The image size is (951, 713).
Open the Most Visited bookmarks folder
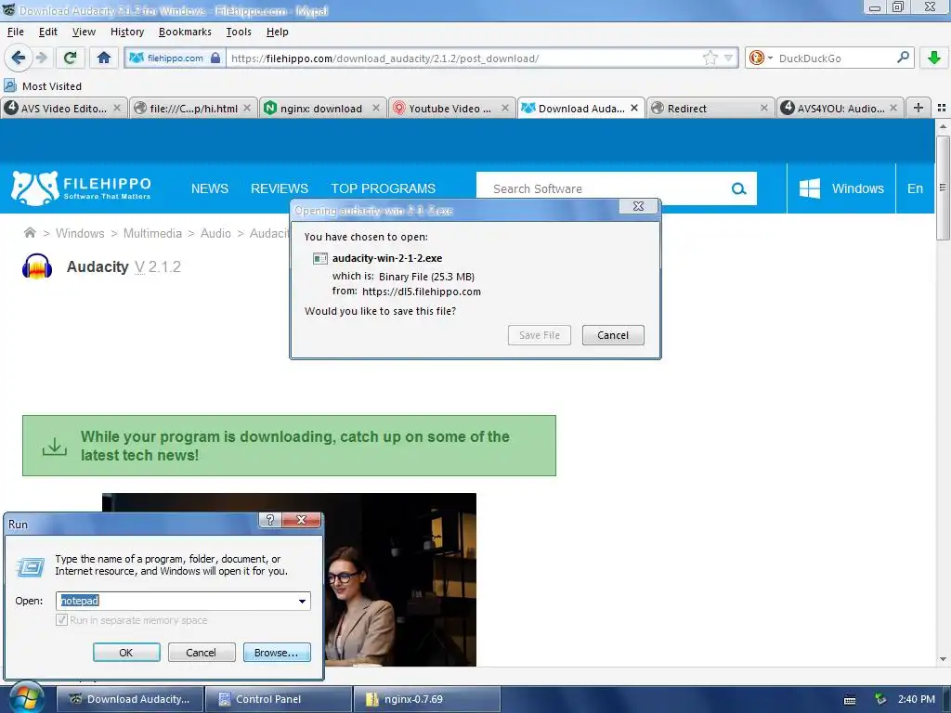[43, 86]
